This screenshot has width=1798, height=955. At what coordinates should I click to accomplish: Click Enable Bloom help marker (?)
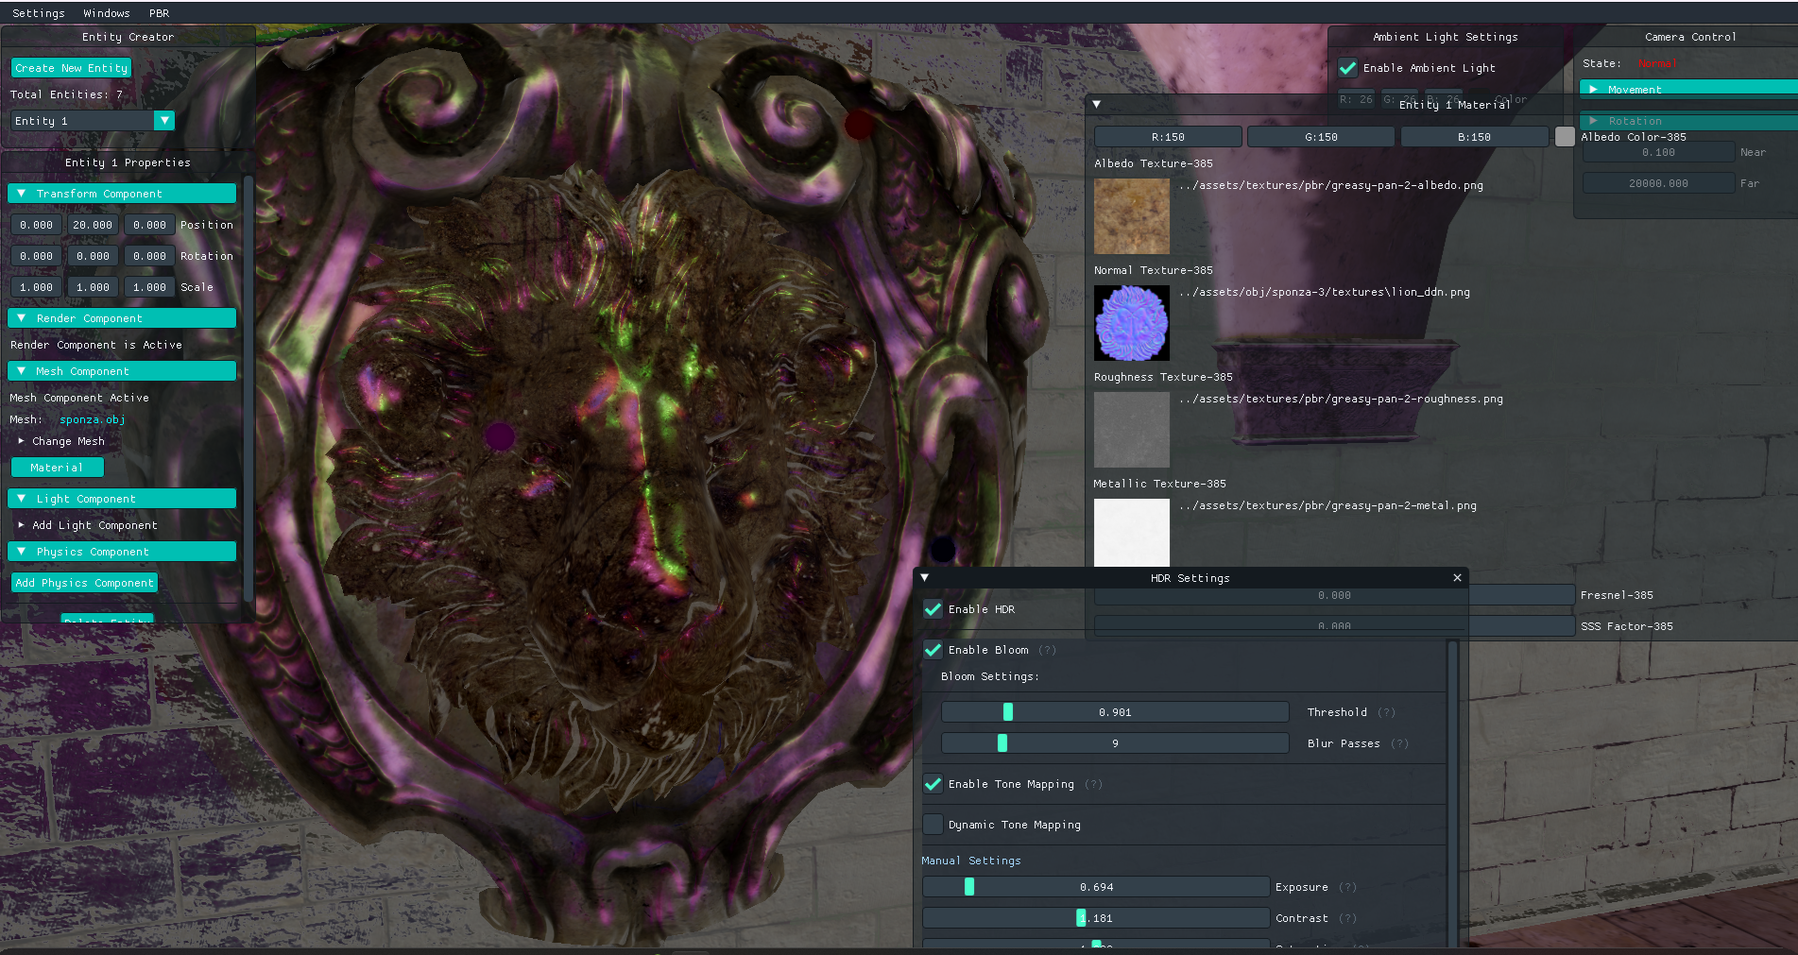pos(1047,650)
